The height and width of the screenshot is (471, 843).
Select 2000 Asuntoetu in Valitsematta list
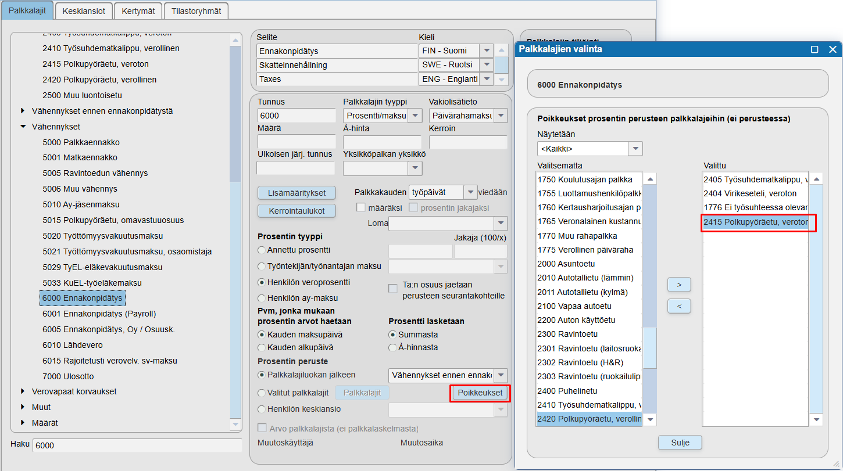click(589, 264)
